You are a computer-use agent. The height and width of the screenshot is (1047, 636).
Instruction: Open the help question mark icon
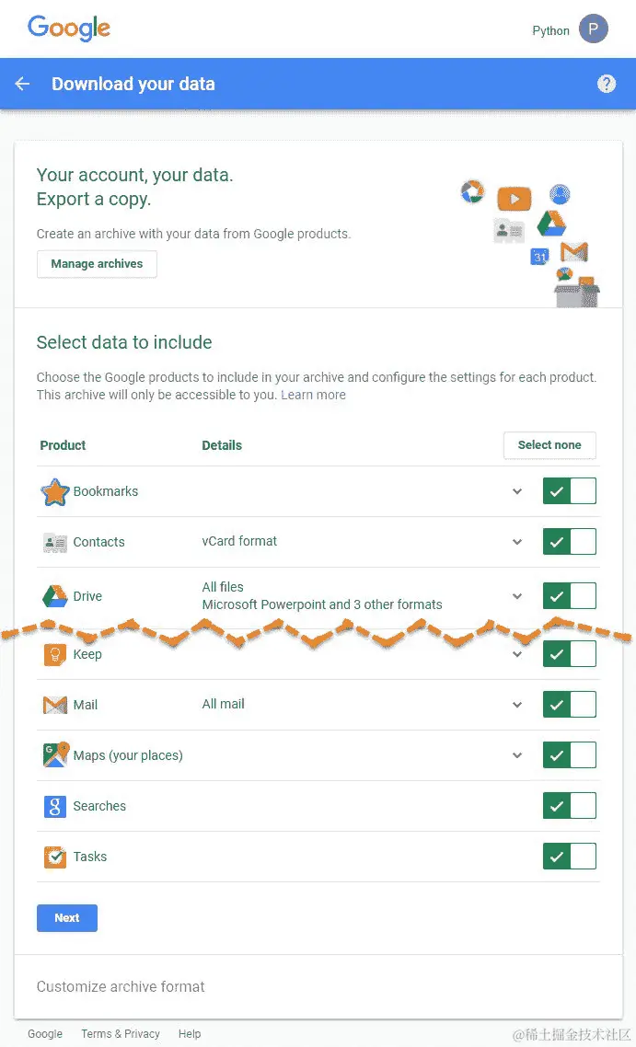click(x=606, y=84)
